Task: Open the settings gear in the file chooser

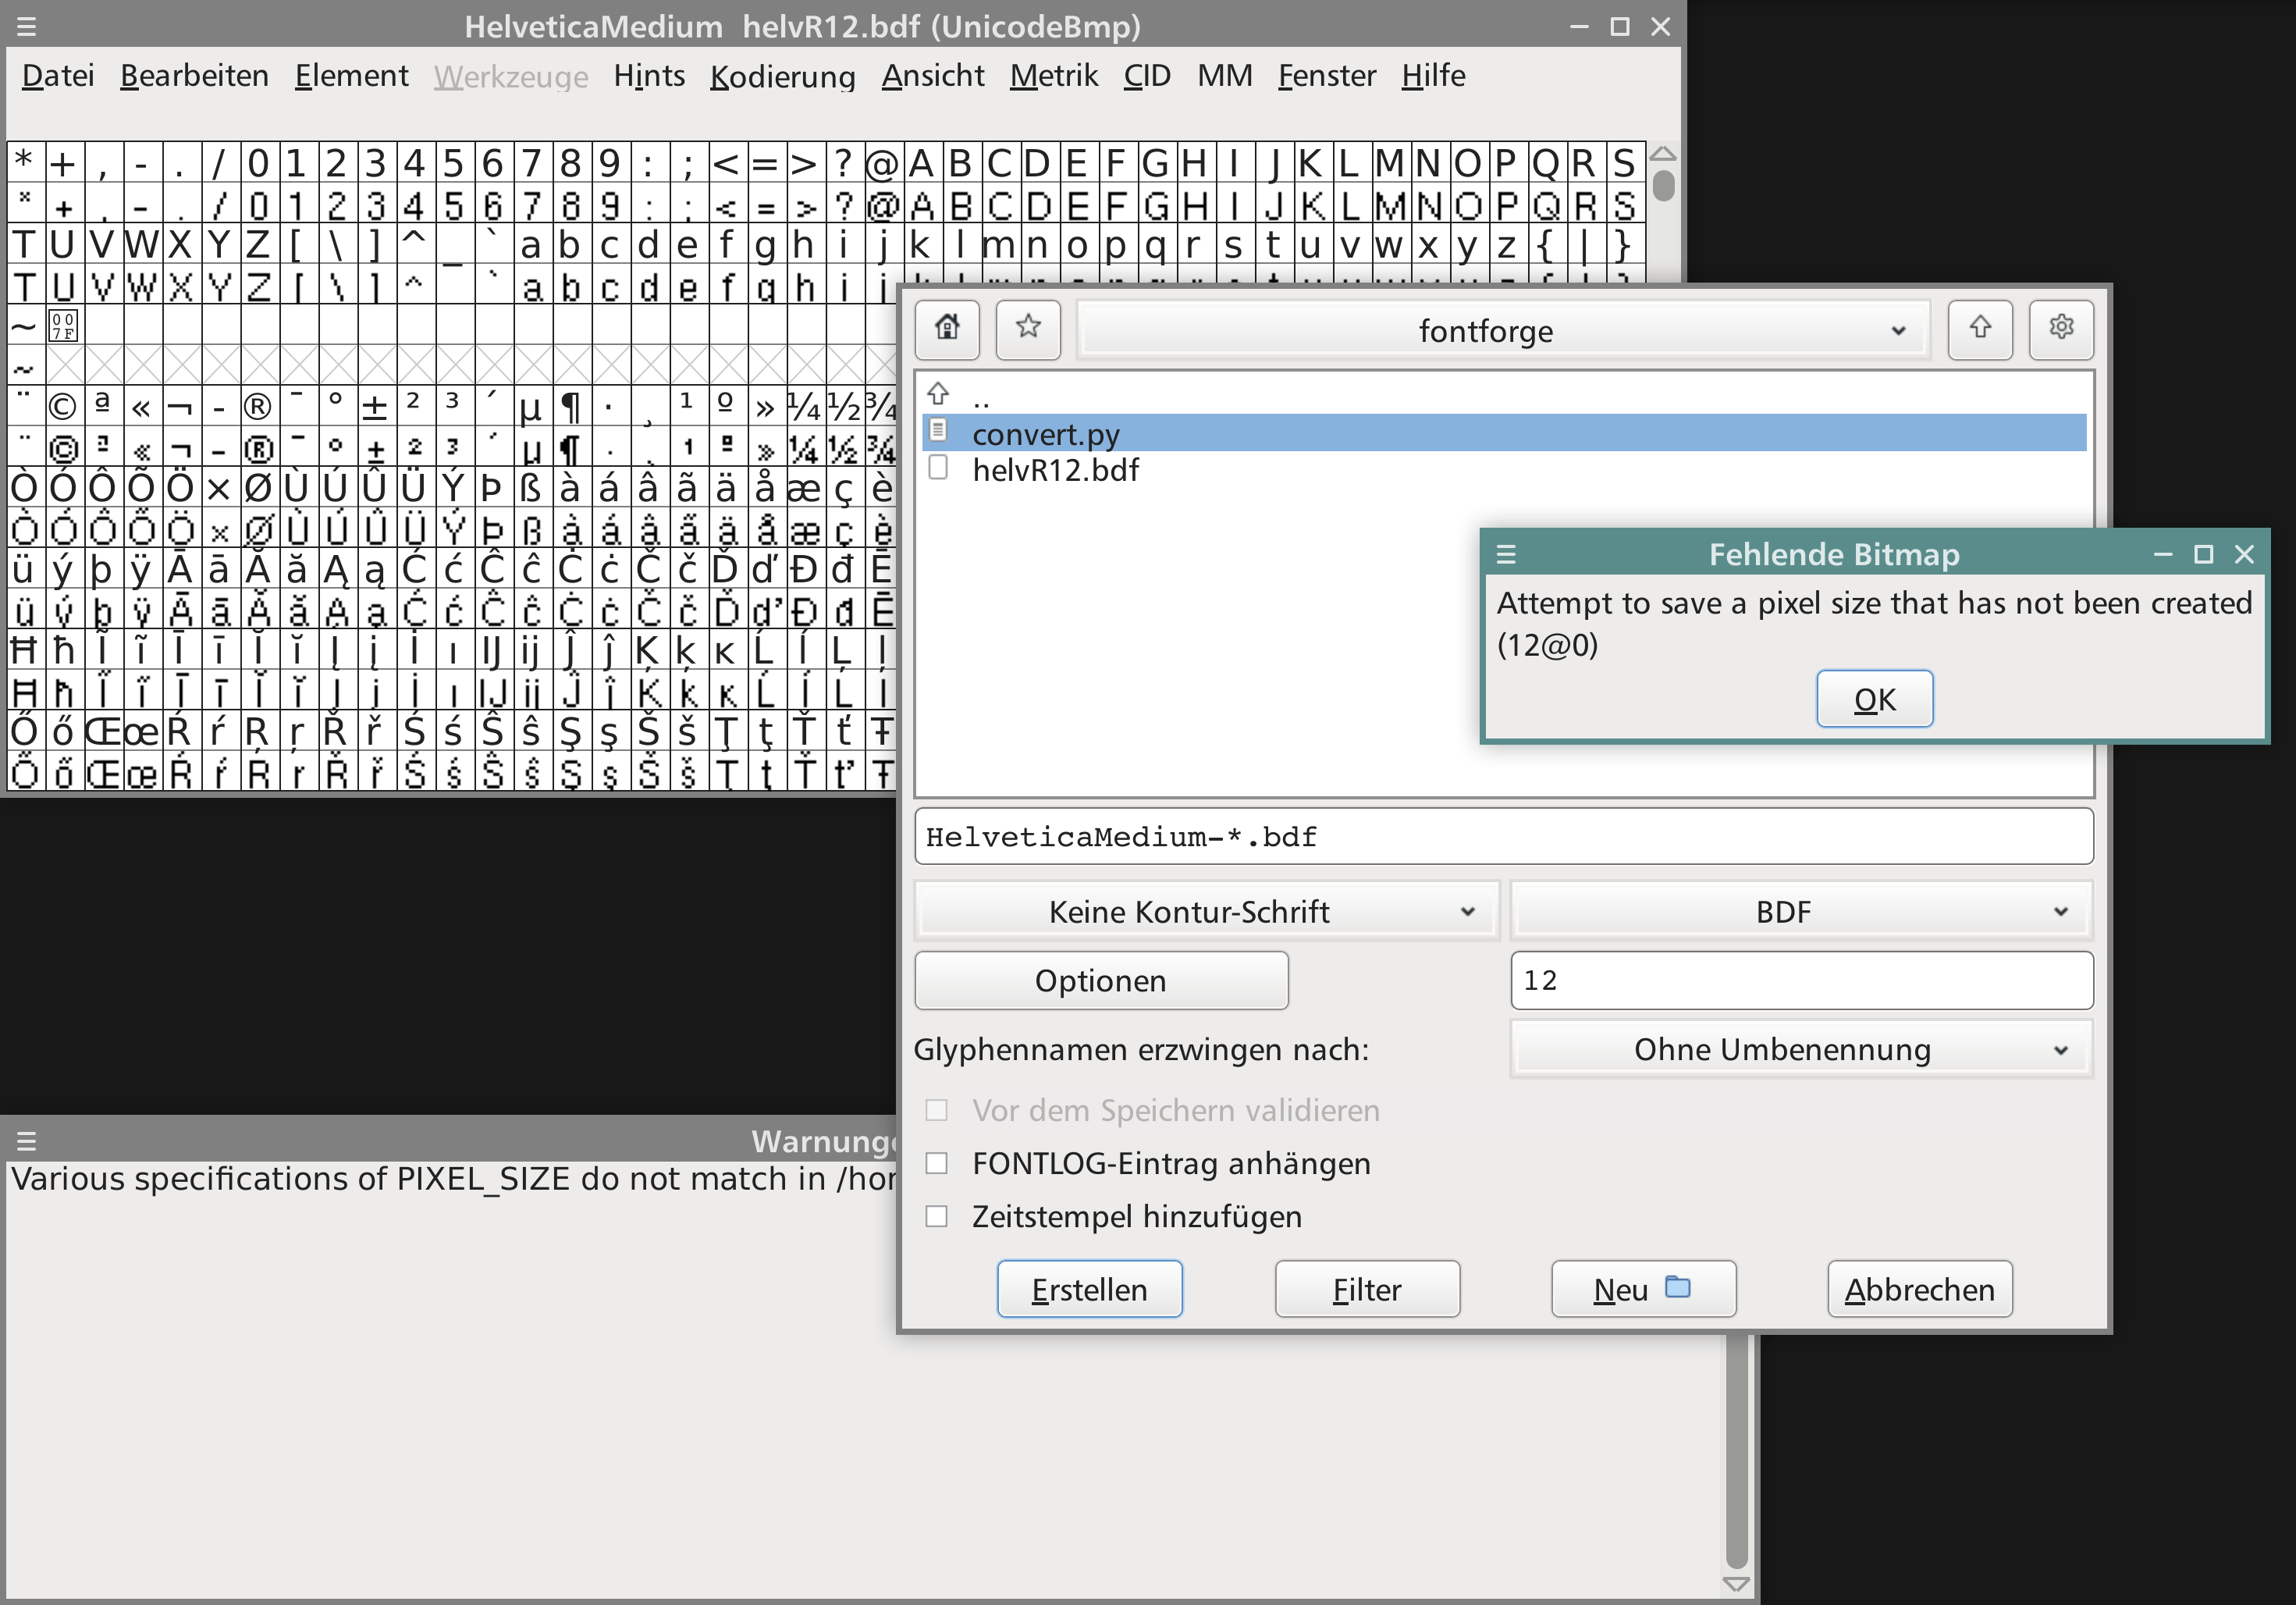Action: (2061, 330)
